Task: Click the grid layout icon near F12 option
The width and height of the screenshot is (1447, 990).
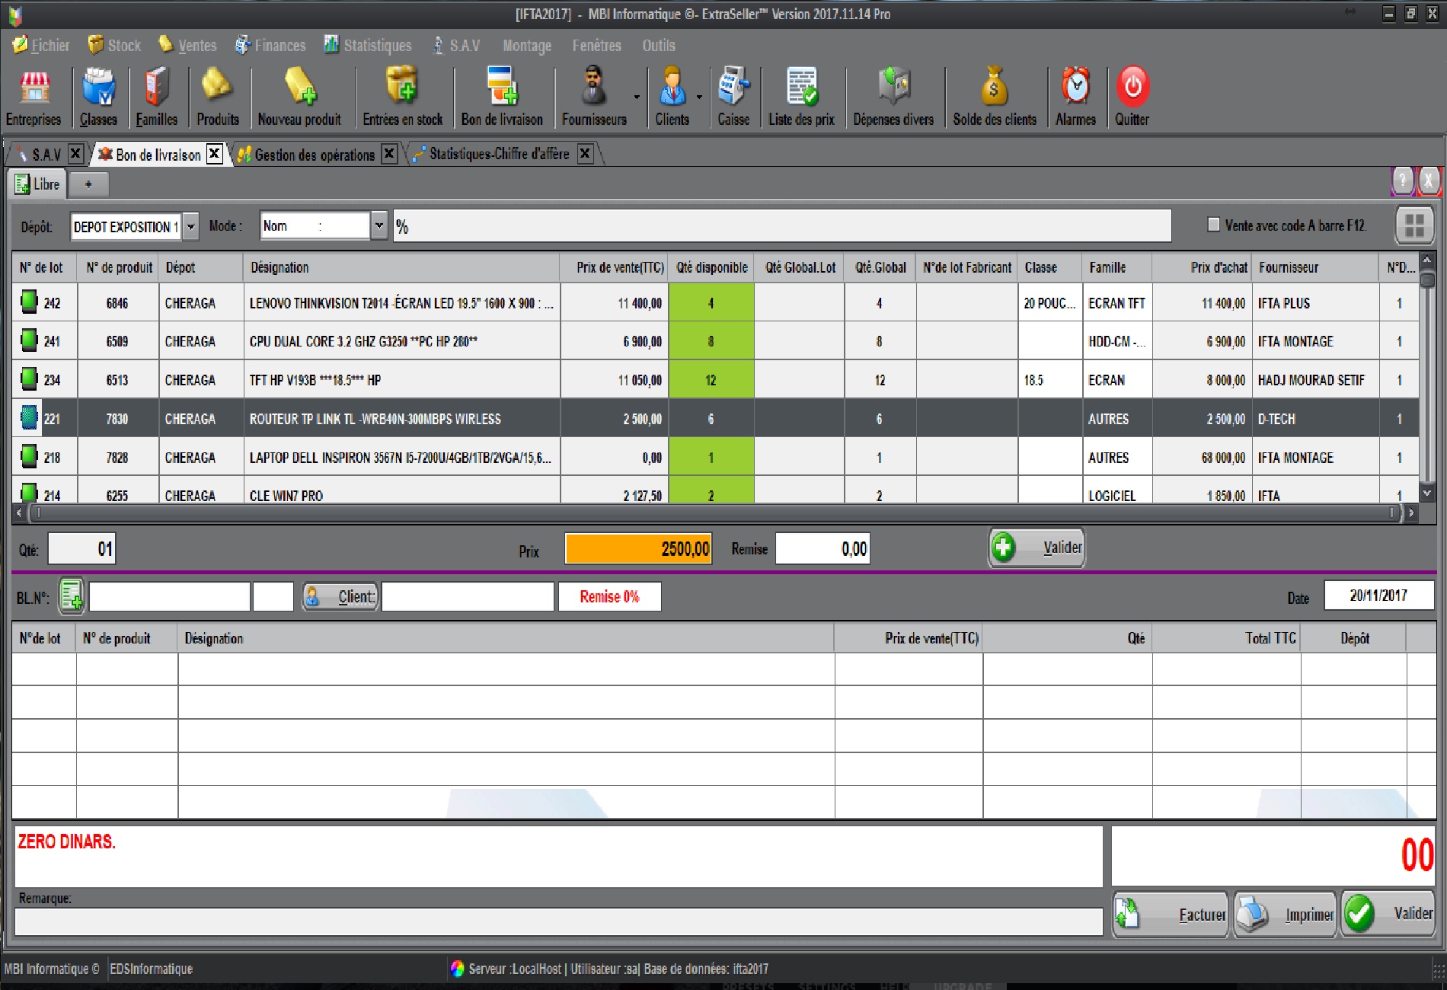Action: [x=1414, y=225]
